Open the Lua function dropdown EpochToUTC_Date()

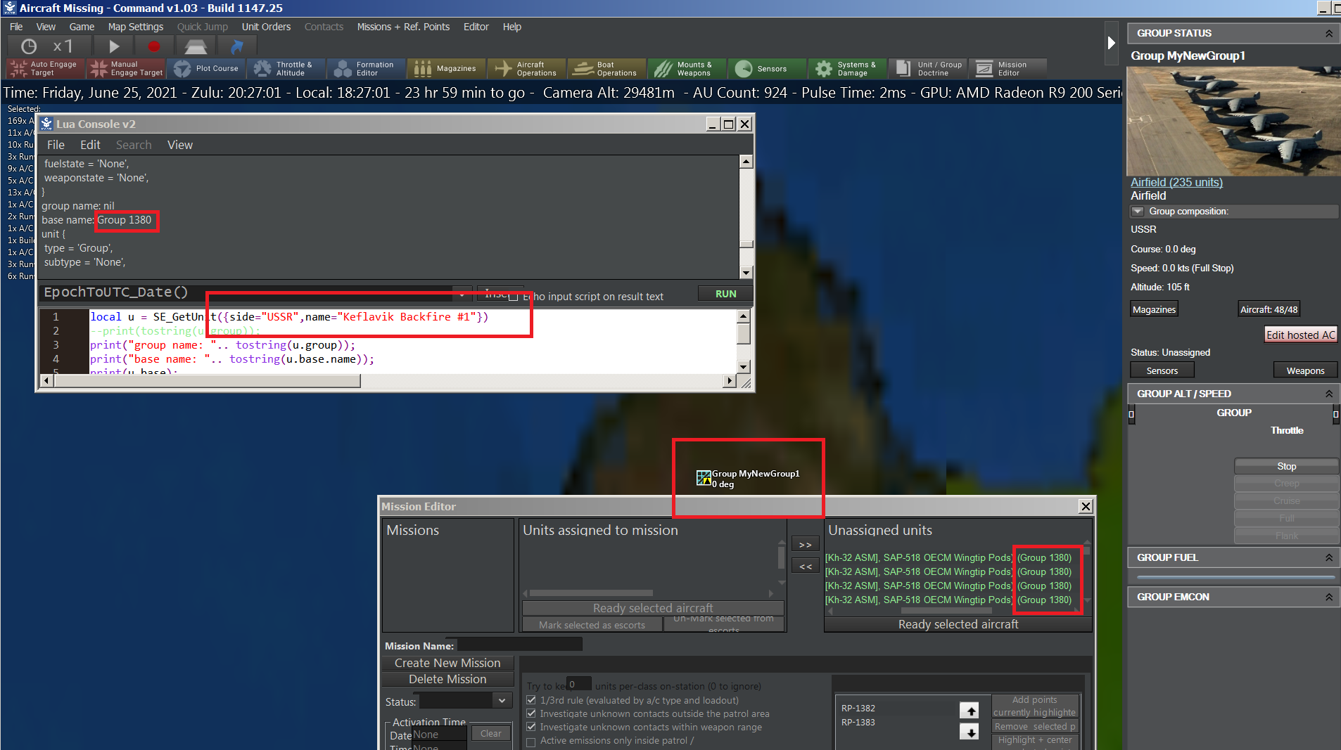pos(462,294)
